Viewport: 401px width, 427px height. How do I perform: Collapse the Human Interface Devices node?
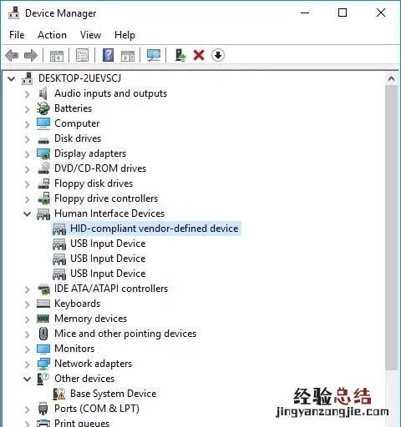(28, 214)
